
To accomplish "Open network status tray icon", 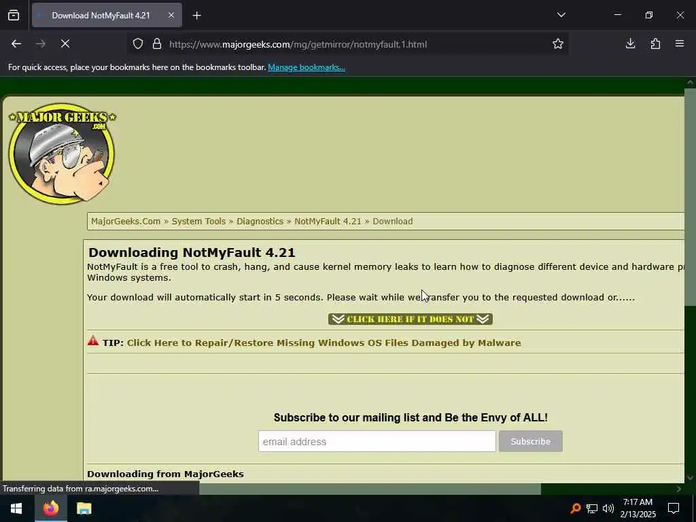I will tap(592, 508).
